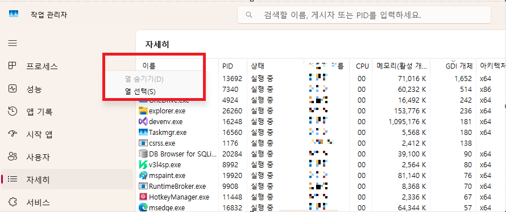Select the devenv.exe process name
Viewport: 506px width, 212px height.
(x=166, y=122)
